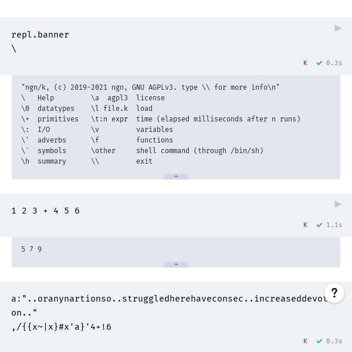Viewport: 352px width, 352px height.
Task: Collapse the repl.banner output panel
Action: 176,177
